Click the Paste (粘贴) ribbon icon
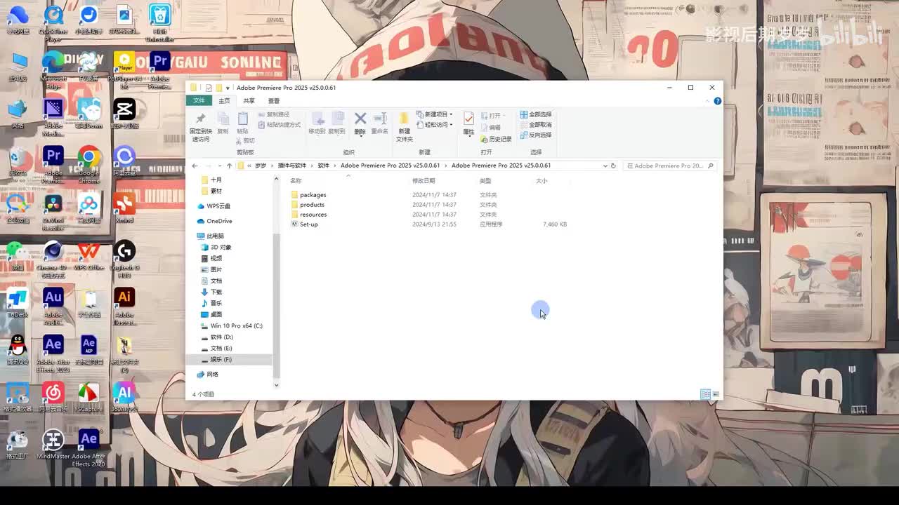This screenshot has height=505, width=899. coord(242,123)
